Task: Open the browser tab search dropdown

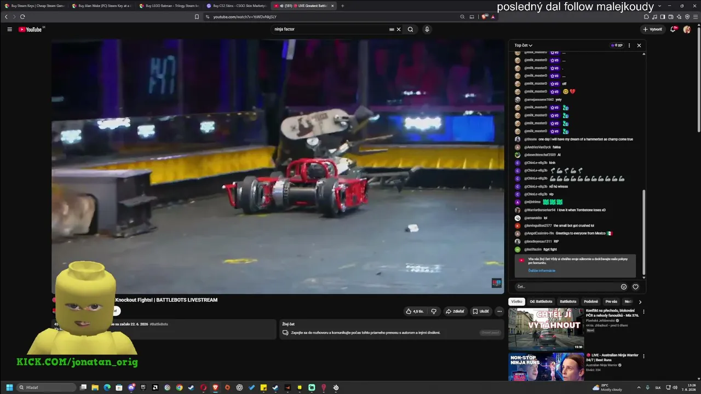Action: point(659,6)
